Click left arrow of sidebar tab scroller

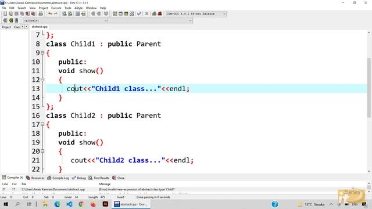click(22, 27)
